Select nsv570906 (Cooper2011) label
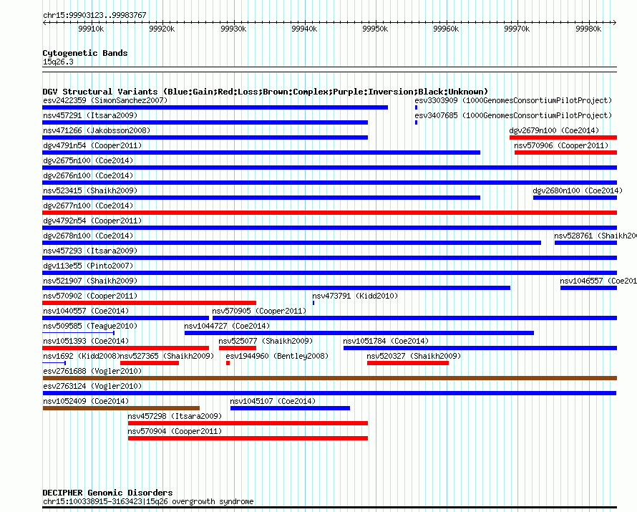Viewport: 637px width, 512px height. click(561, 145)
